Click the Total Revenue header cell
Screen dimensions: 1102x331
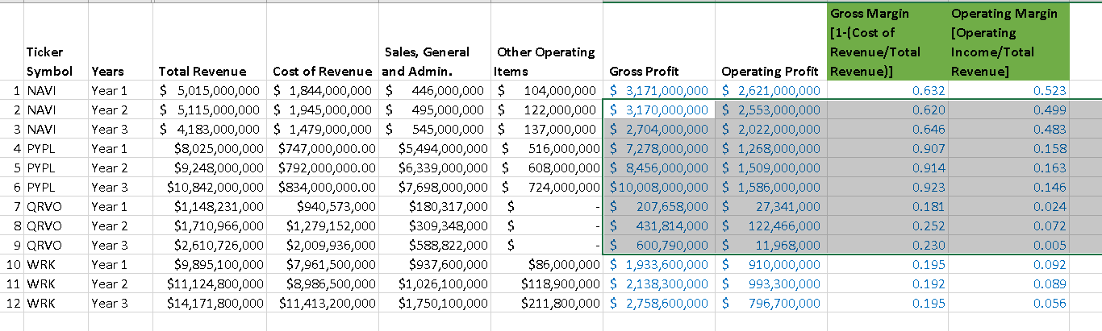(x=210, y=43)
